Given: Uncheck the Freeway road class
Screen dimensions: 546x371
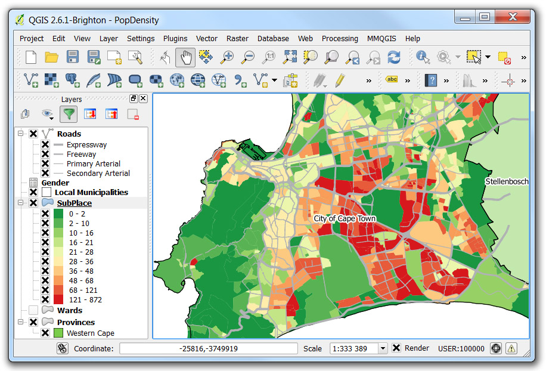Looking at the screenshot, I should pyautogui.click(x=45, y=154).
